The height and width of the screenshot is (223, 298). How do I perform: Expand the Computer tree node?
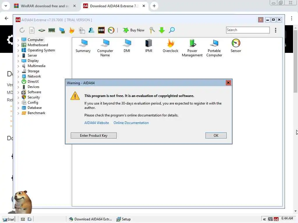click(18, 40)
